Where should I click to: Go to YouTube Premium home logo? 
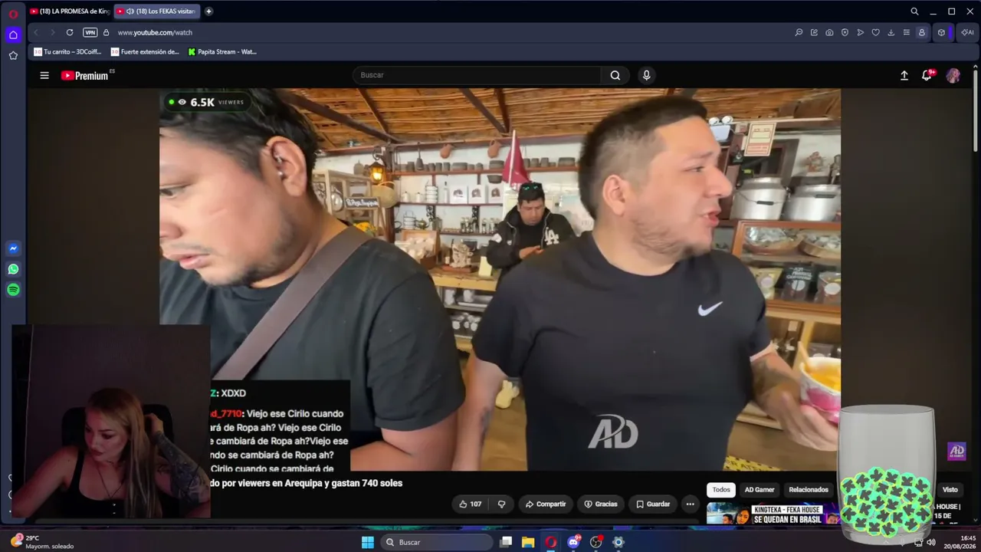pyautogui.click(x=85, y=75)
